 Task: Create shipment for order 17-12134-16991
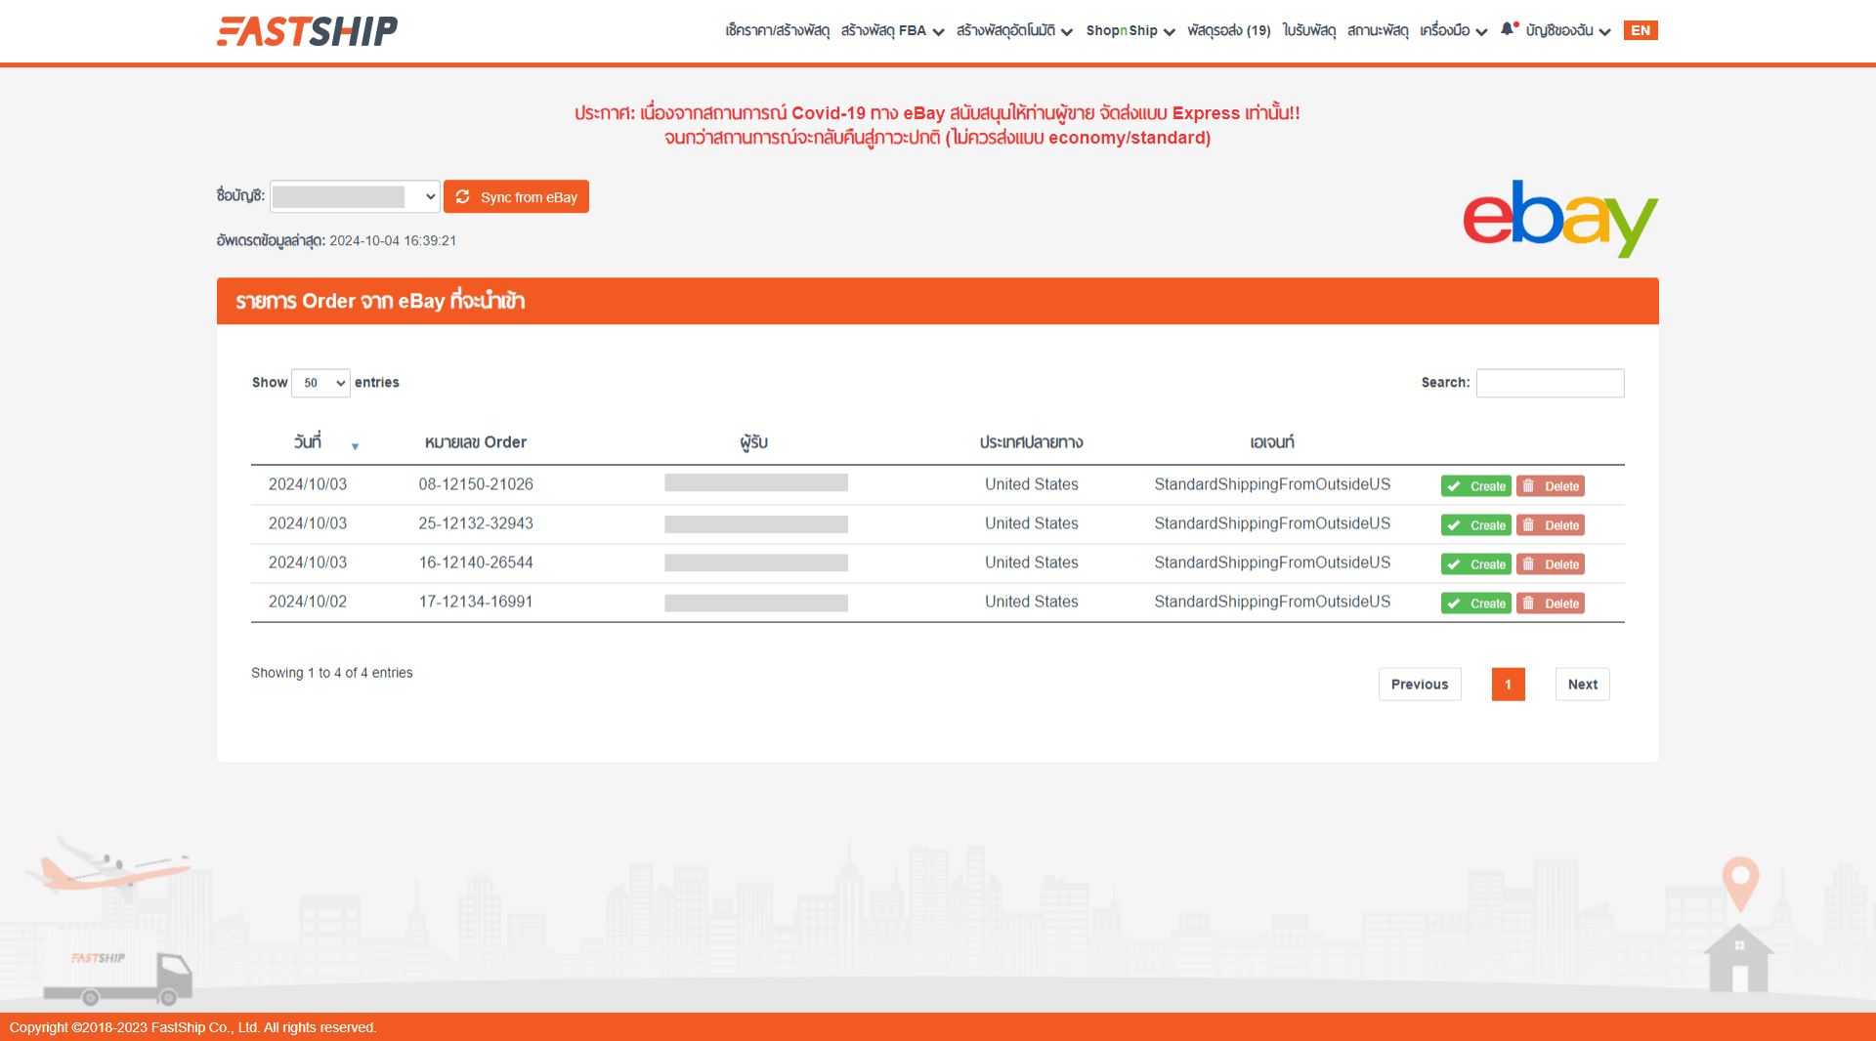(1475, 604)
